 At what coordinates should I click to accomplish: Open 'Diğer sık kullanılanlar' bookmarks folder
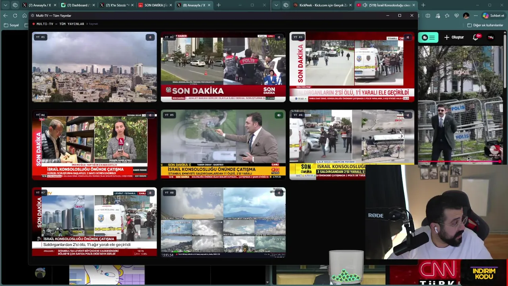coord(485,25)
